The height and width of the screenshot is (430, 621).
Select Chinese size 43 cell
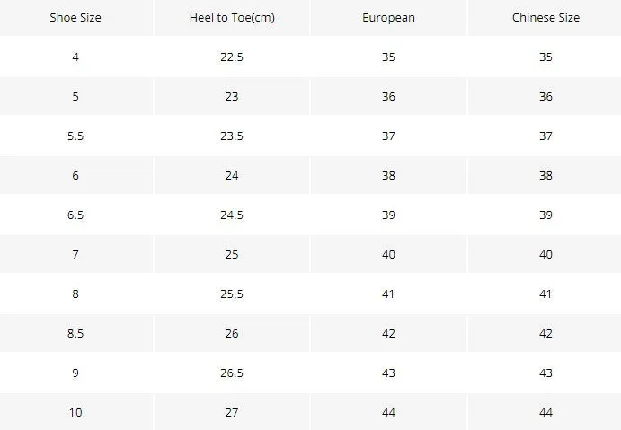click(x=546, y=373)
